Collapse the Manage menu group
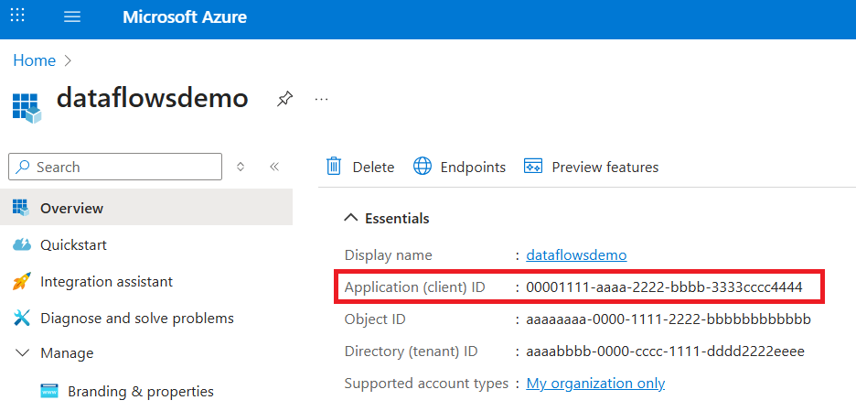Viewport: 856px width, 411px height. [22, 353]
